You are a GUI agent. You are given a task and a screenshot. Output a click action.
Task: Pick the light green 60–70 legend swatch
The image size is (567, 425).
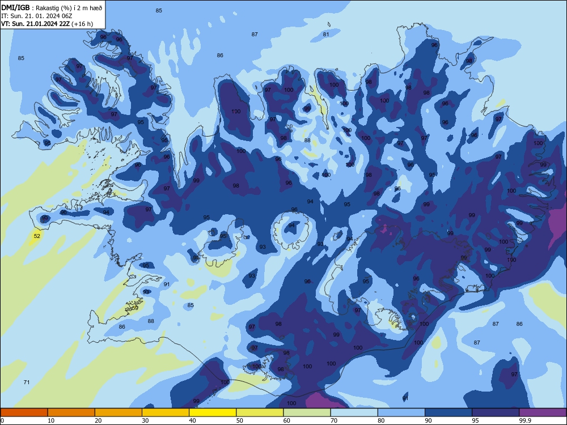click(x=307, y=413)
